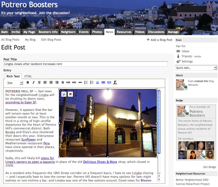Screen dimensions: 218x187
Task: Click the small Invite link beside Friends
Action: 197,57
